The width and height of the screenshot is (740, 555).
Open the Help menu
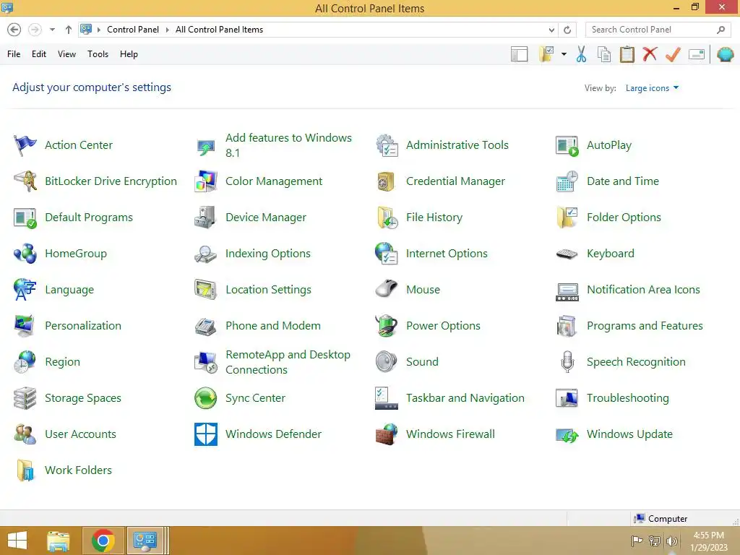coord(129,54)
